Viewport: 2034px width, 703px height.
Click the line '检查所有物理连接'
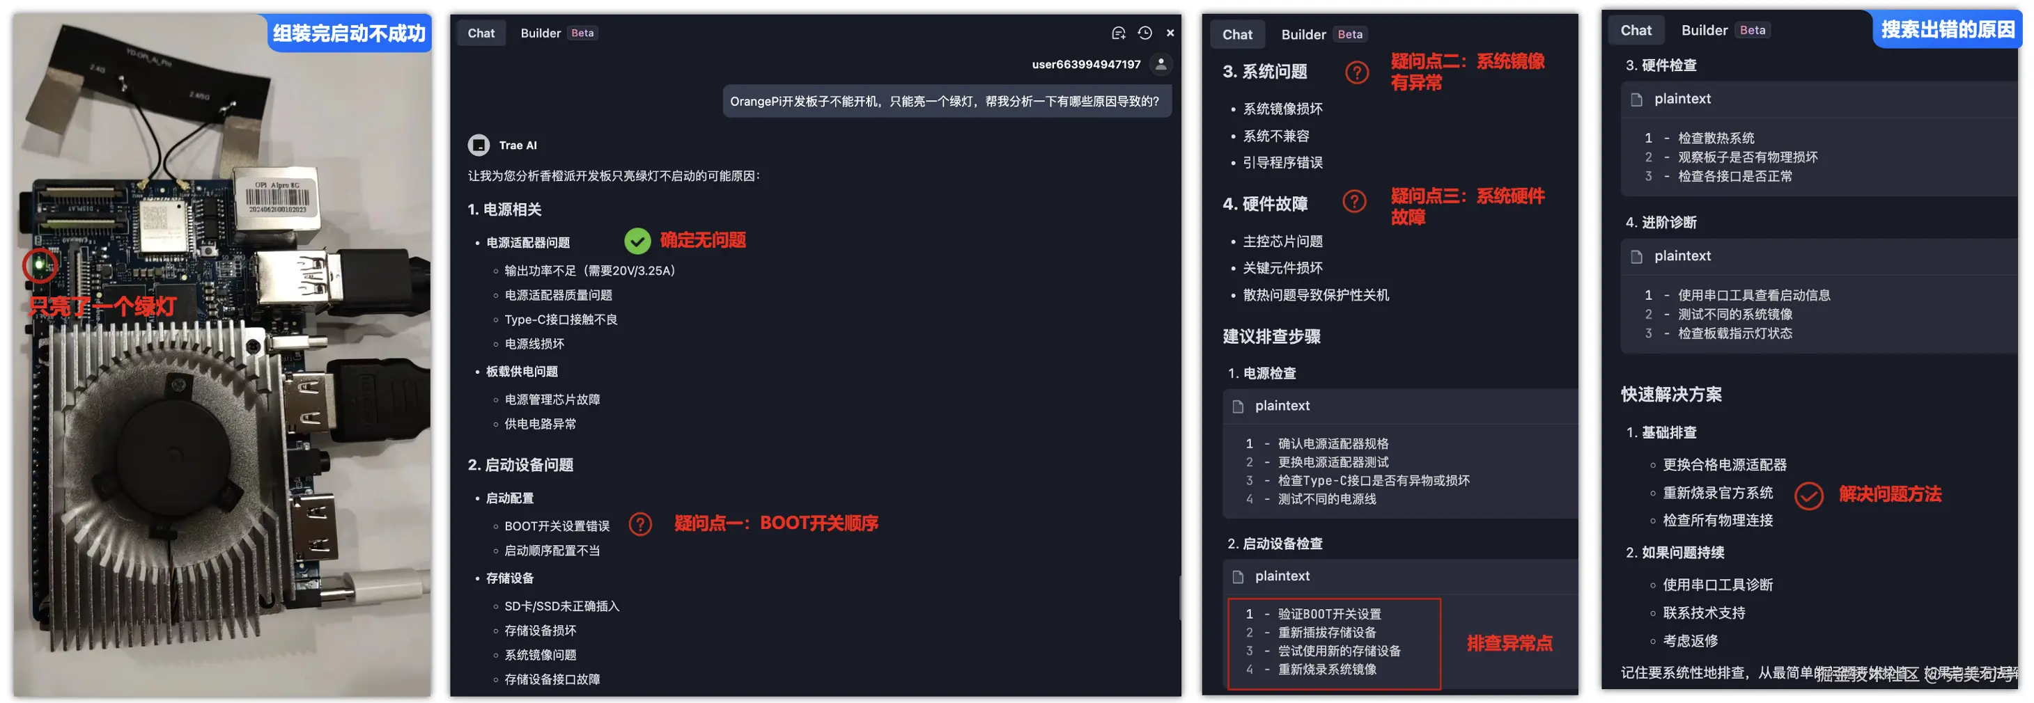pyautogui.click(x=1717, y=521)
